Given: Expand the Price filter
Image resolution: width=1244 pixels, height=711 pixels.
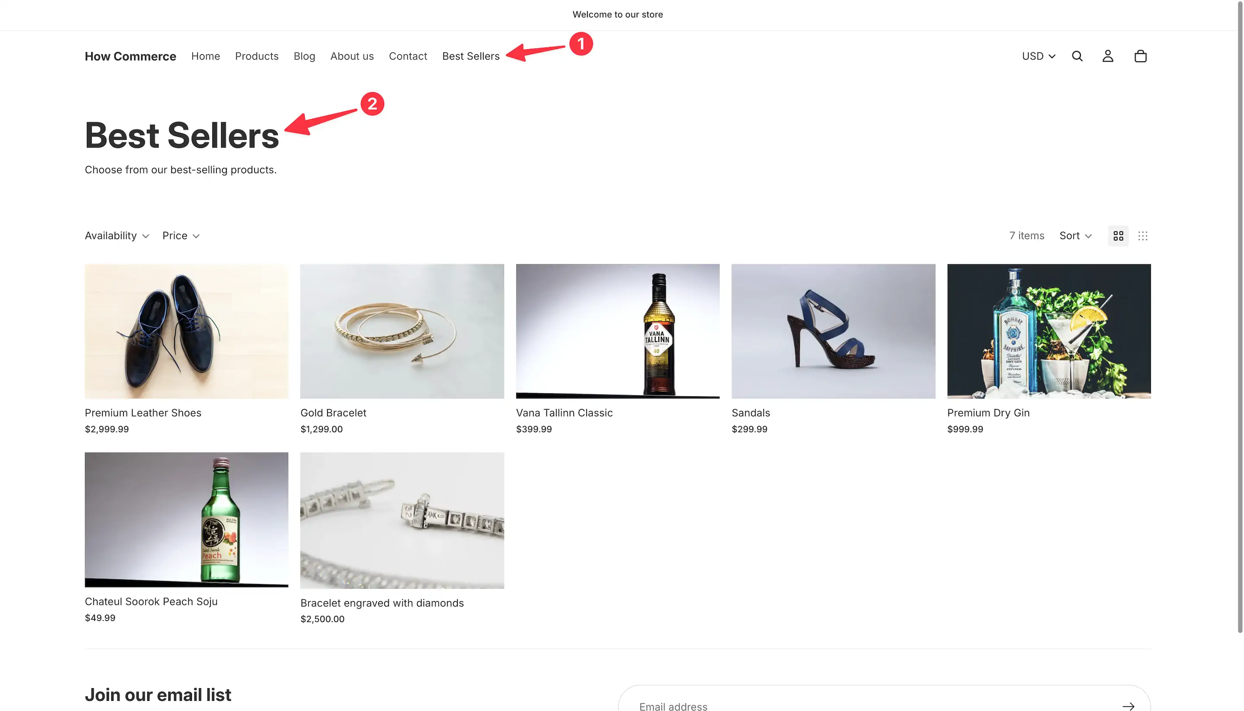Looking at the screenshot, I should (181, 236).
